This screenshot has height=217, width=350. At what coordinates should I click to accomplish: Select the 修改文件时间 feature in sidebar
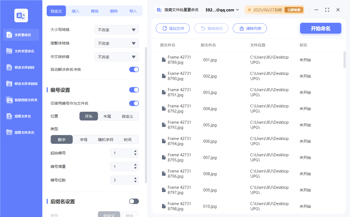click(x=21, y=67)
